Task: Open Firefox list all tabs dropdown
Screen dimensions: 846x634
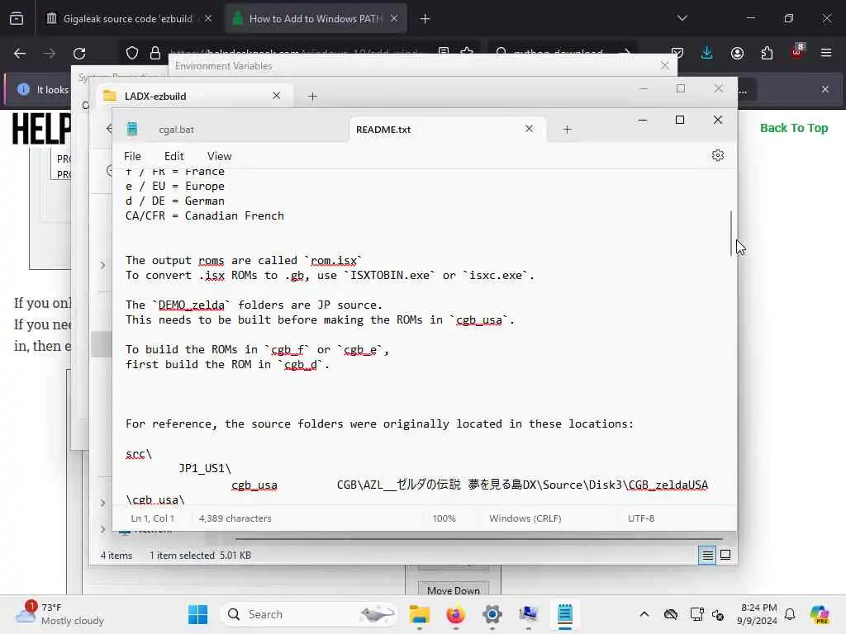Action: pyautogui.click(x=682, y=18)
